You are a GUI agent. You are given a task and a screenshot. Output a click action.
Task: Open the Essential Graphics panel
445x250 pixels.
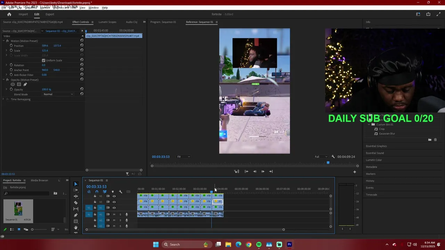376,146
